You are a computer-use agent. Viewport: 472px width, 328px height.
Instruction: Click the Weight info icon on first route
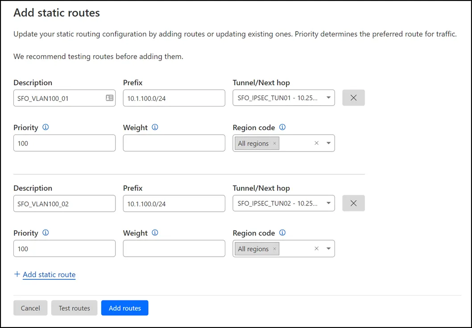156,127
